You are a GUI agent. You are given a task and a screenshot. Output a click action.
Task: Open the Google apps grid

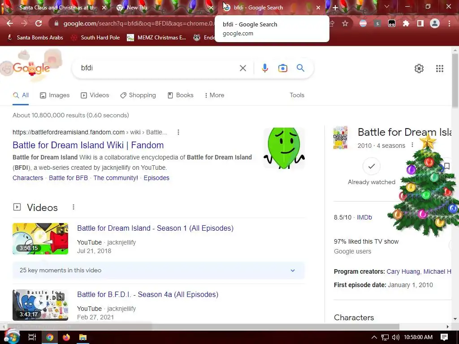[x=439, y=69]
